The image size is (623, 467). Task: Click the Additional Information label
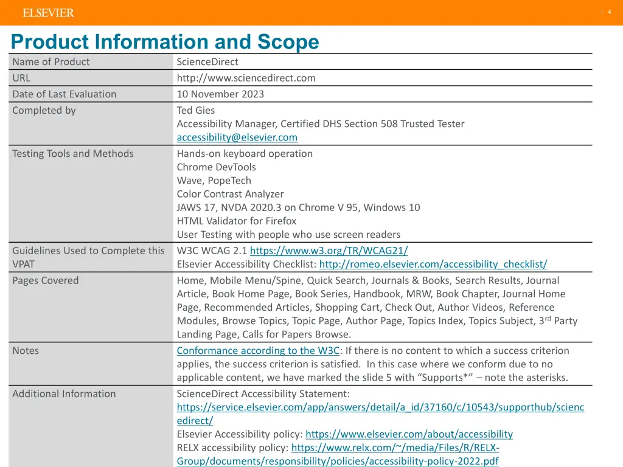[x=64, y=394]
